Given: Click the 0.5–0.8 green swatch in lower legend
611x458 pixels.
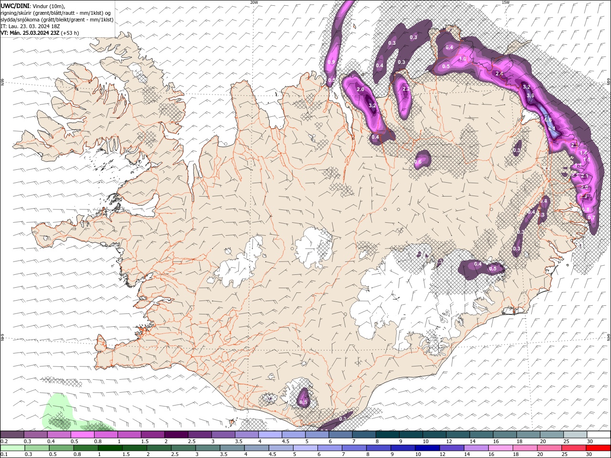Looking at the screenshot, I should click(x=61, y=448).
